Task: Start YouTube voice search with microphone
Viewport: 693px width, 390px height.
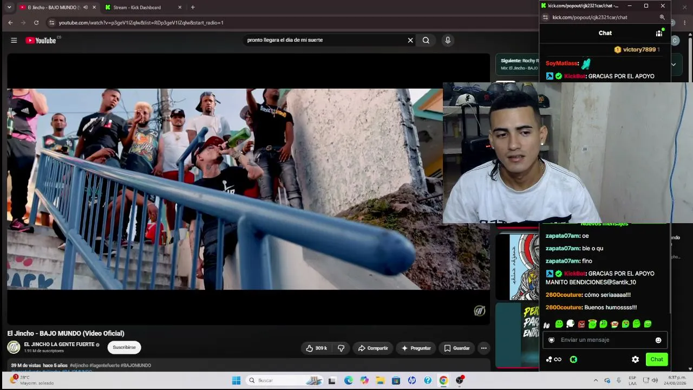Action: (x=448, y=40)
